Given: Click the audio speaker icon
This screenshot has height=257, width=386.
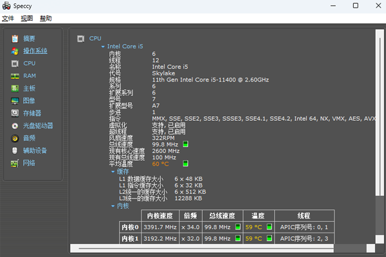Looking at the screenshot, I should 15,139.
